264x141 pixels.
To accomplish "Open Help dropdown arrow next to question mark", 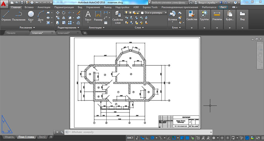I will tap(239, 3).
